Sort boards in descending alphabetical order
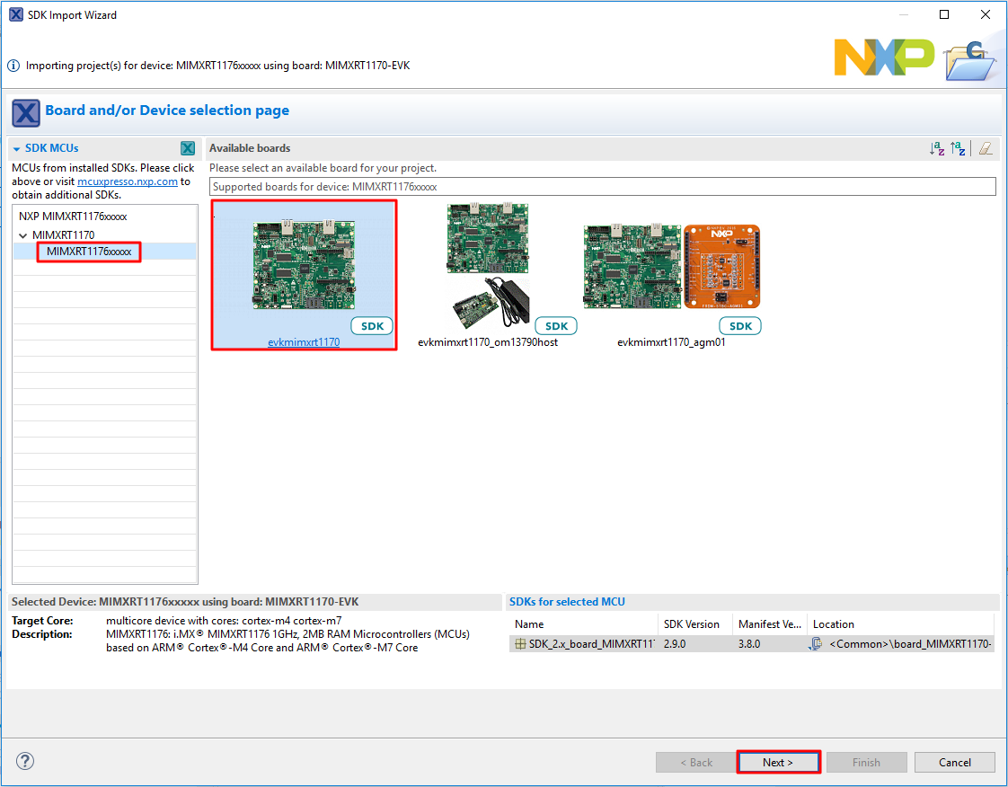Screen dimensions: 1008x787 (959, 149)
